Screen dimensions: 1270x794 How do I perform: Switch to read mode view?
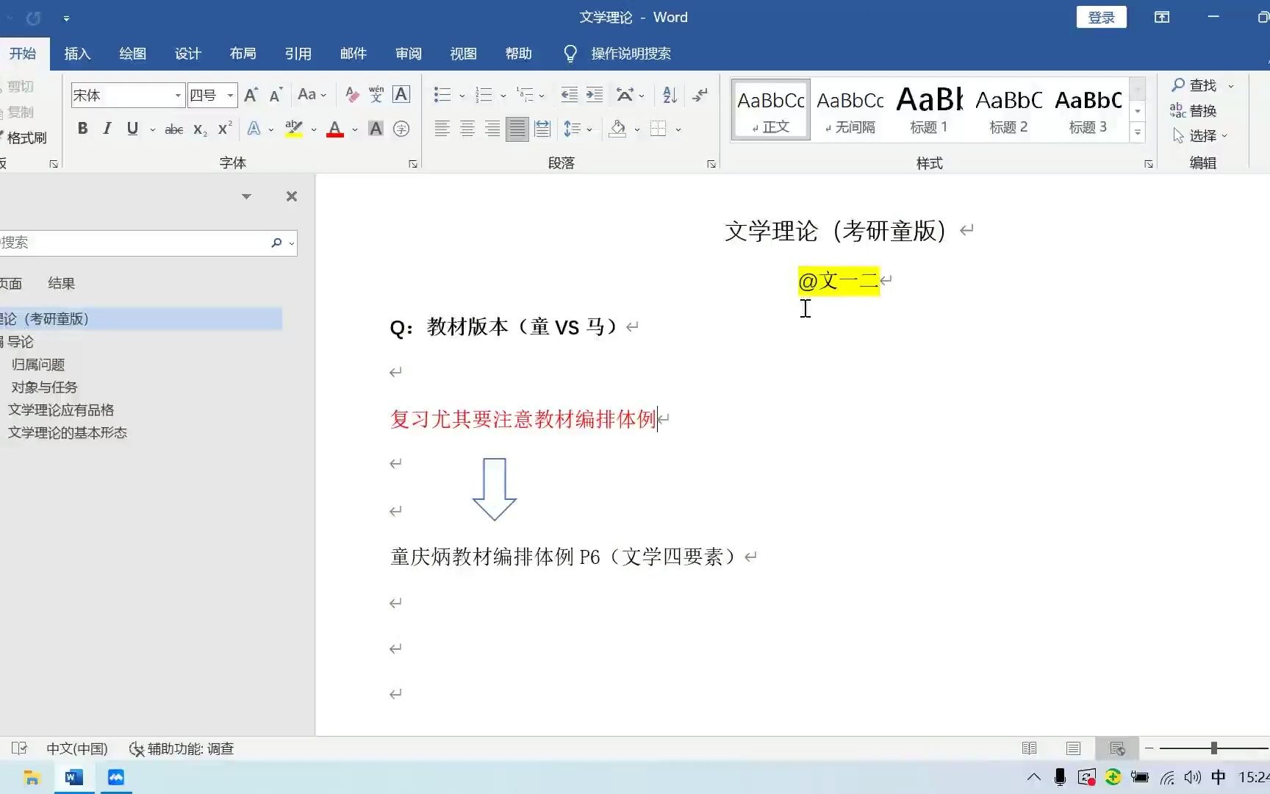1029,748
